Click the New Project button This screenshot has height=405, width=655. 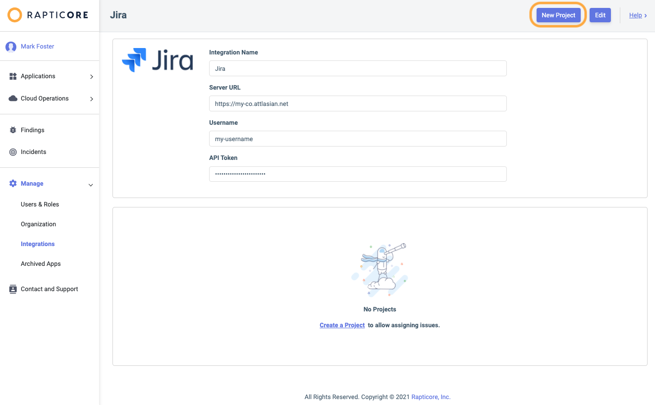pyautogui.click(x=558, y=15)
